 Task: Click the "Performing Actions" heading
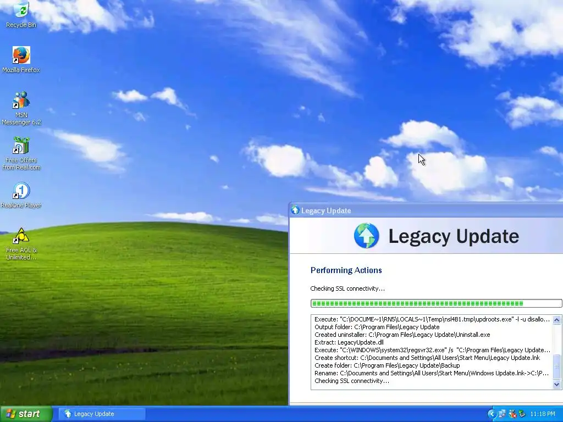pos(346,270)
